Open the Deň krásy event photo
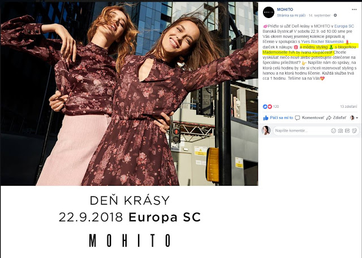The width and height of the screenshot is (362, 258). 129,129
